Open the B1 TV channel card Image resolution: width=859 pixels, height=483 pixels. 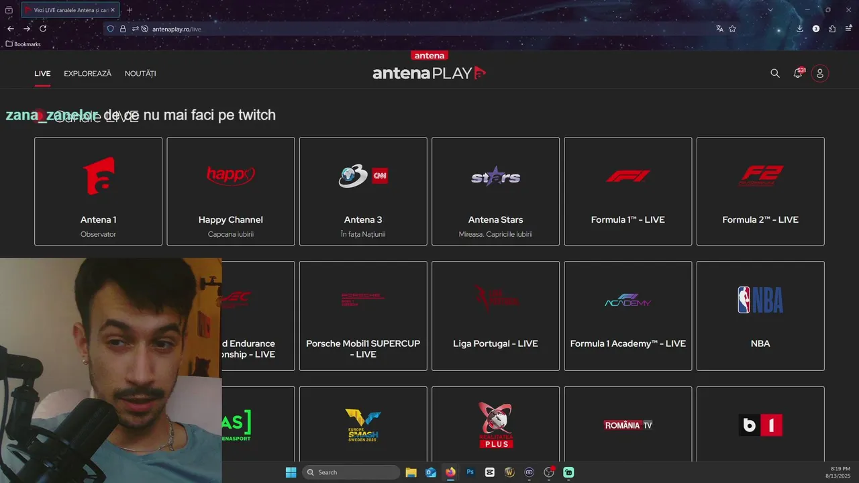760,424
